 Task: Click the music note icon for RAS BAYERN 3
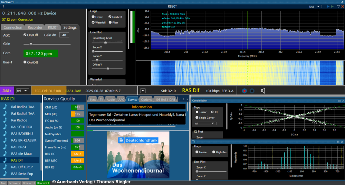(x=5, y=134)
